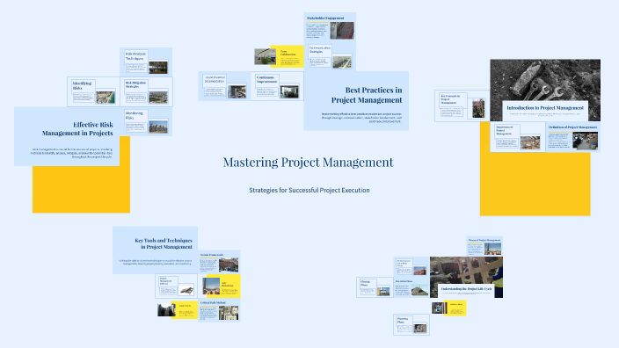
Task: Open the Critical Path Method slide
Action: point(219,310)
